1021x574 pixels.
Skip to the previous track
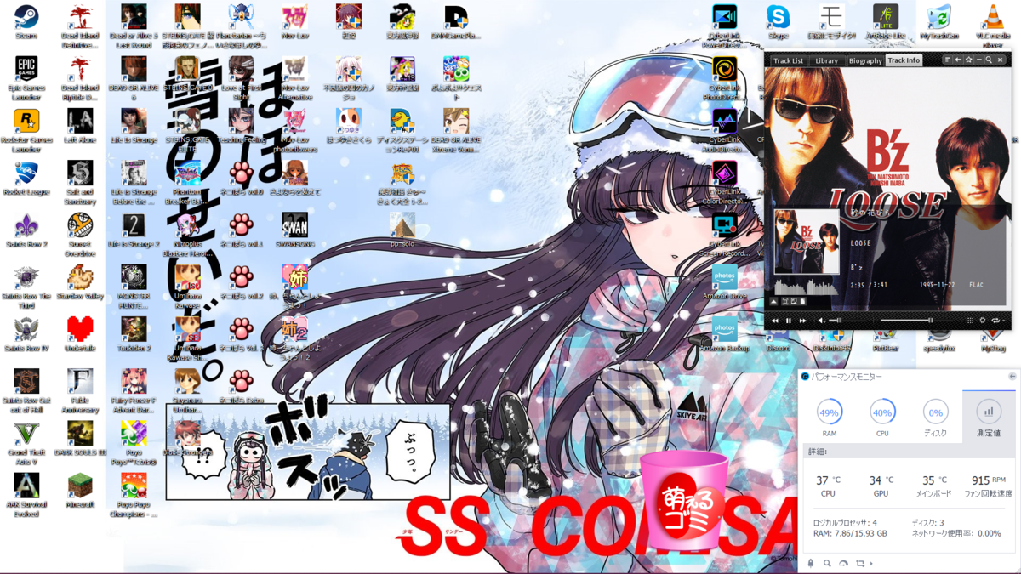[774, 321]
